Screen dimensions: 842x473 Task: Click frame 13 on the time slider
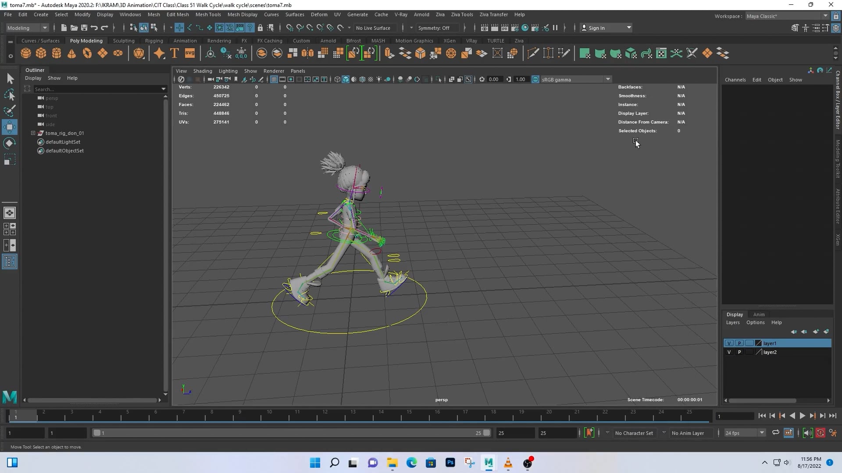353,415
